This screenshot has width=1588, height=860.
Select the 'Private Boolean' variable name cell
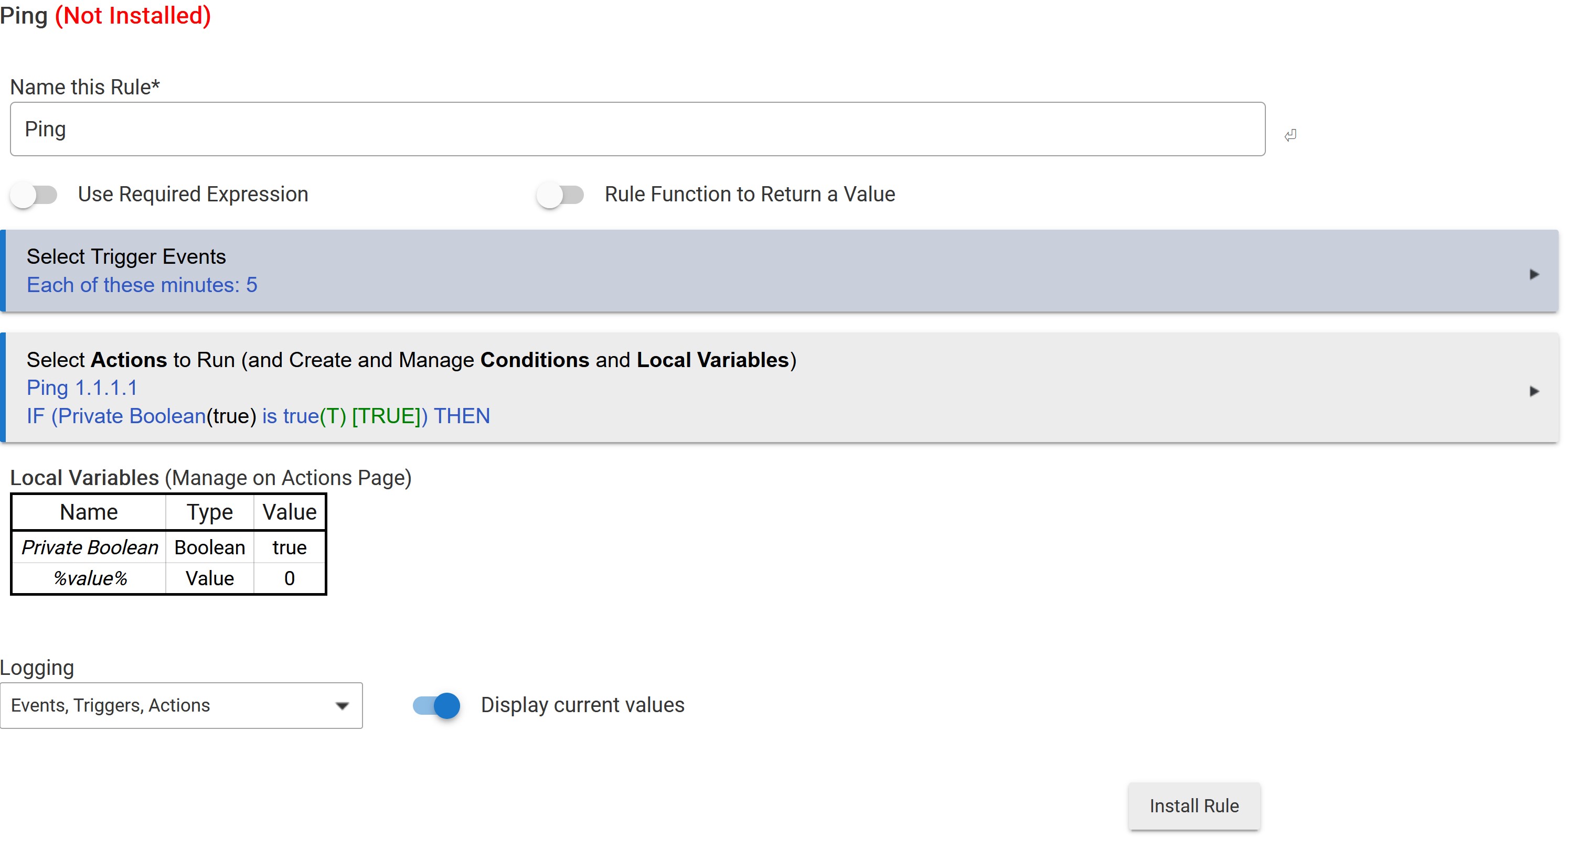tap(89, 547)
